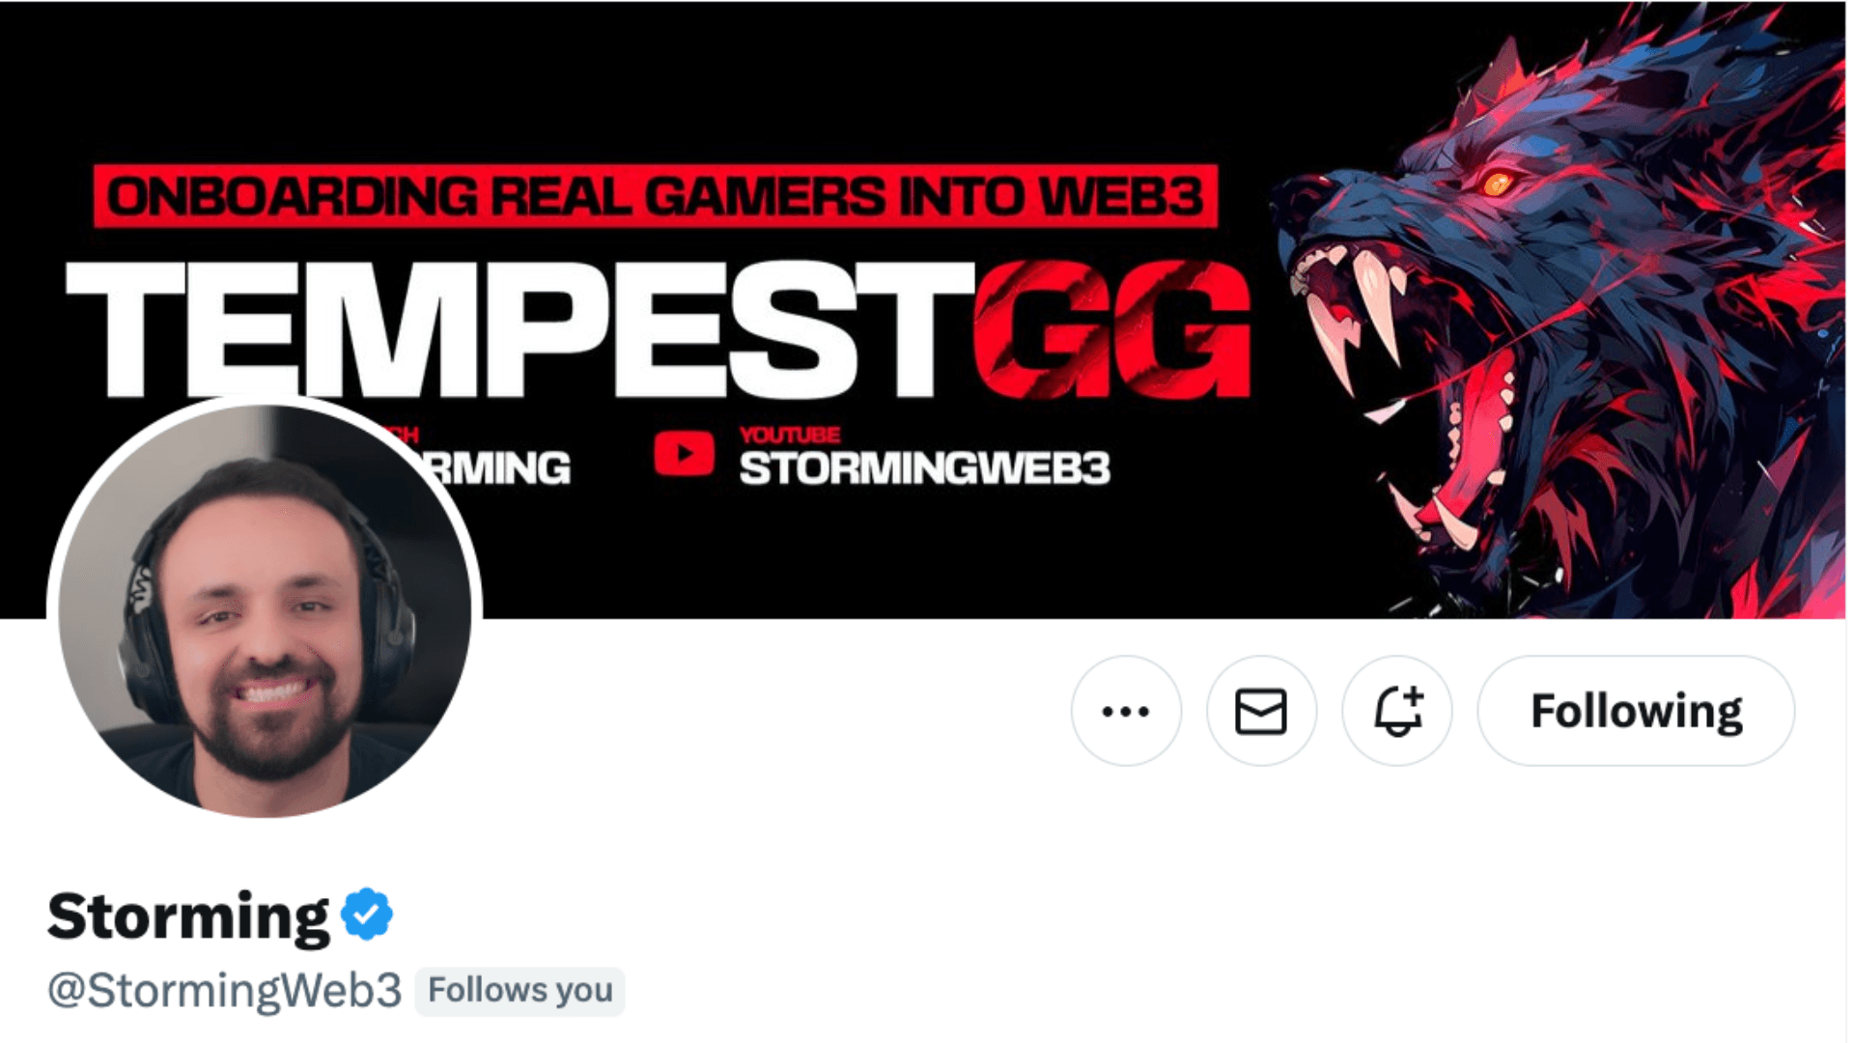The width and height of the screenshot is (1854, 1043).
Task: Click the TEMPEST banner title text
Action: pyautogui.click(x=520, y=329)
